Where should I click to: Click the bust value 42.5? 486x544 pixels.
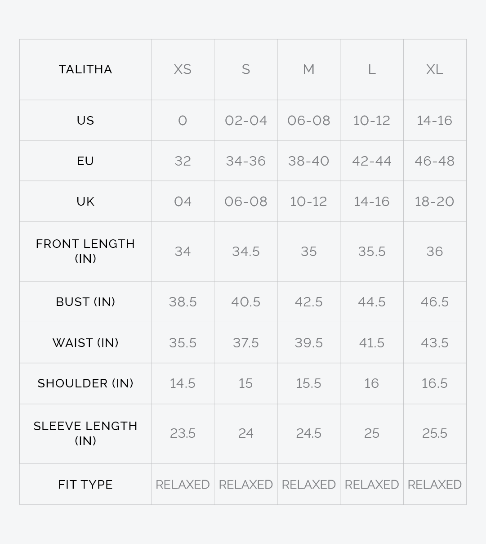[x=309, y=302]
